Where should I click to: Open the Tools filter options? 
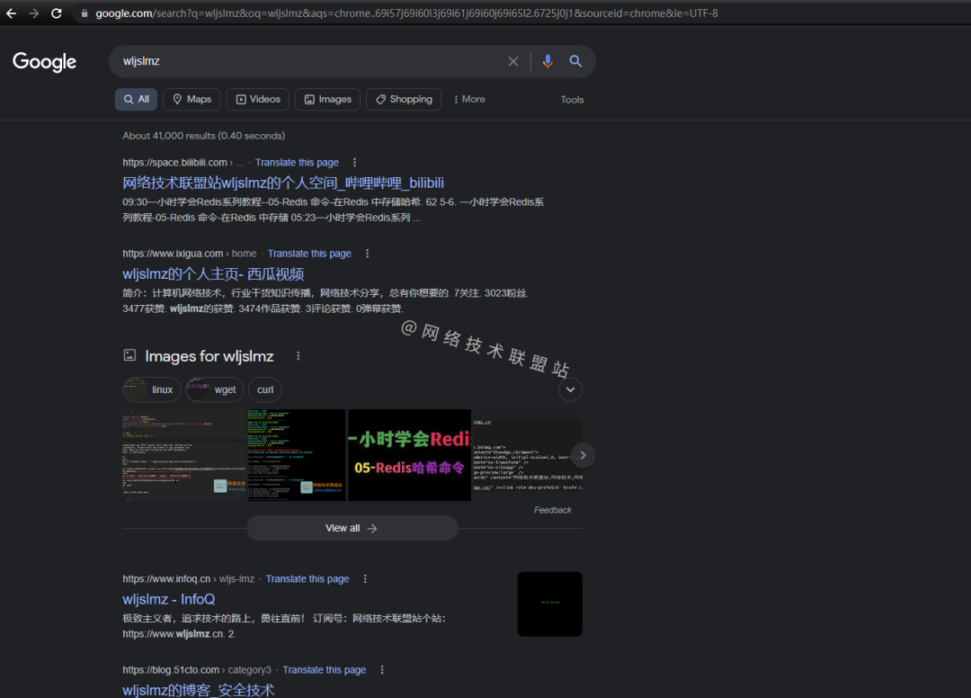tap(572, 100)
